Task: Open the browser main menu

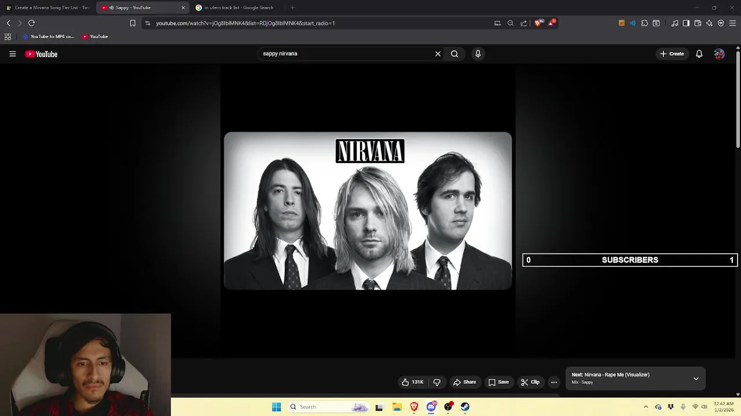Action: [x=732, y=23]
